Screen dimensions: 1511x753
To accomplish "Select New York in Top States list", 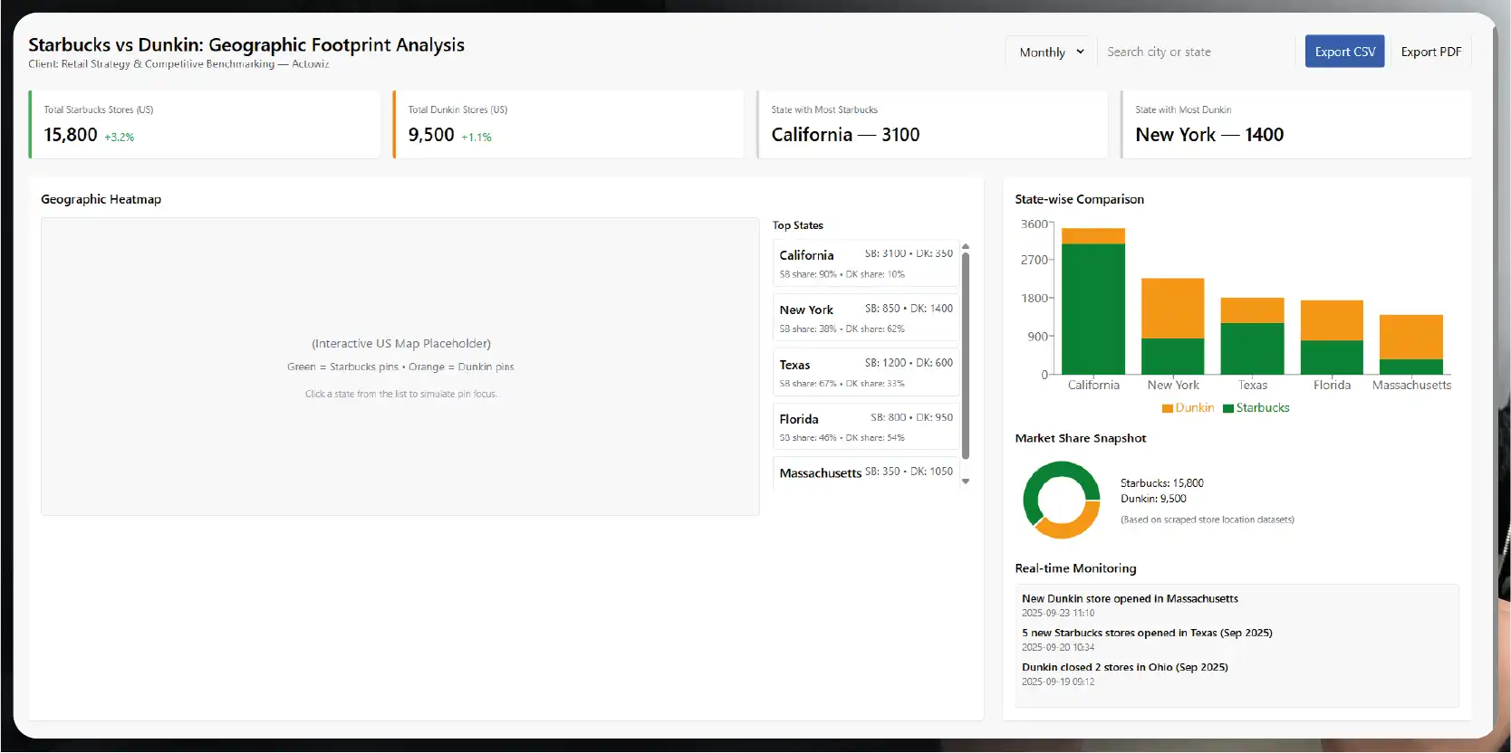I will [865, 318].
